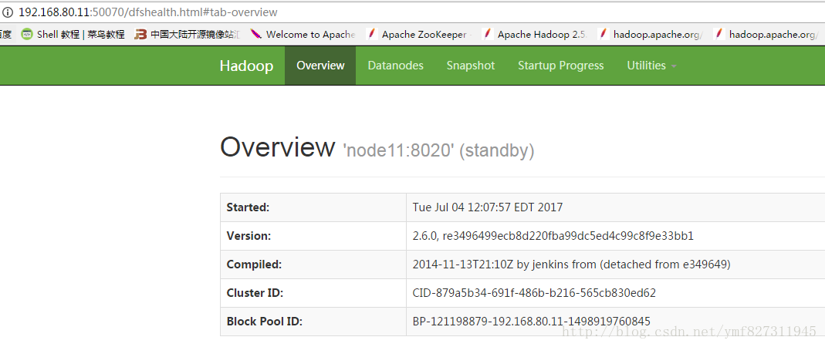
Task: Click the Version: row label
Action: [249, 236]
